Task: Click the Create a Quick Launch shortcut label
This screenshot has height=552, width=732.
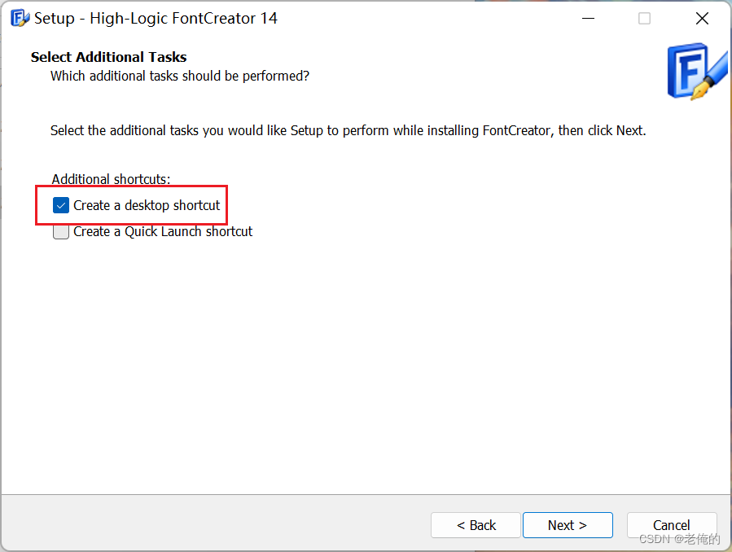Action: tap(163, 231)
